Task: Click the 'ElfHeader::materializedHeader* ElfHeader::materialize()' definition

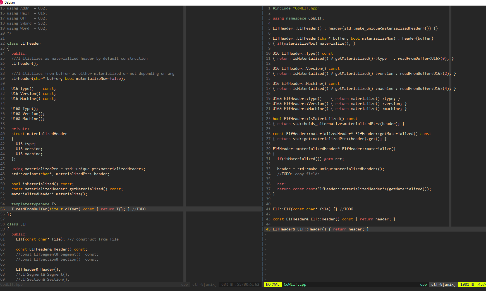Action: [334, 149]
